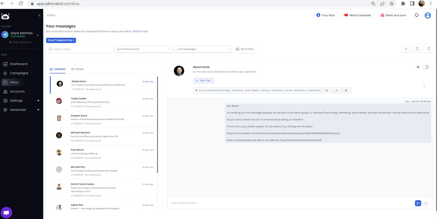Click the eye icon beside the toggle

[x=418, y=67]
